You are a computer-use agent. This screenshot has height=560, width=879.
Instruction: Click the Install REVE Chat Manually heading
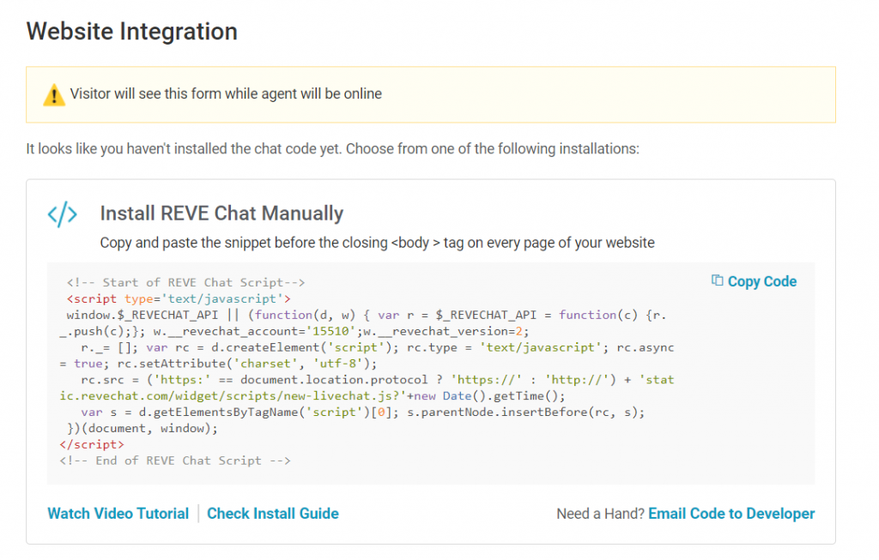click(x=221, y=214)
